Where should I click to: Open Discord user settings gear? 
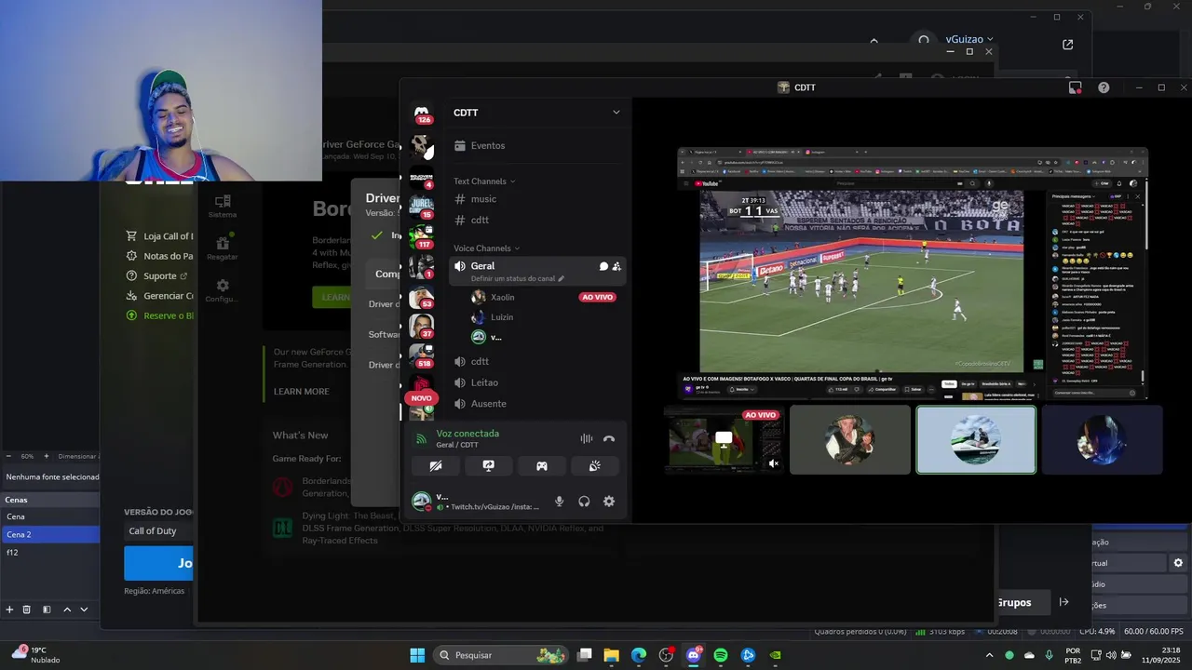(609, 501)
